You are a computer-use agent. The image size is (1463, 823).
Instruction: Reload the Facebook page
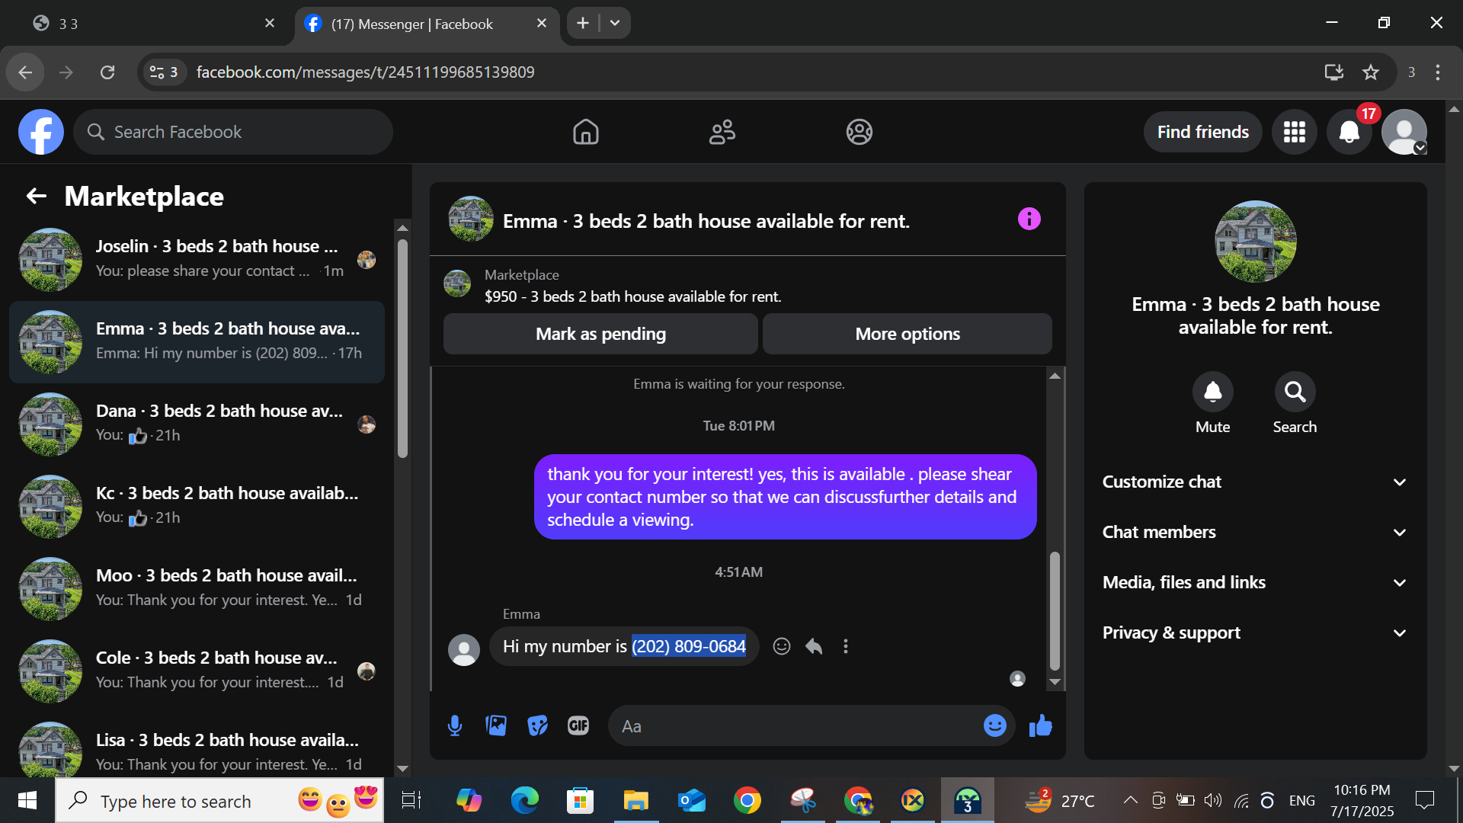pyautogui.click(x=107, y=72)
